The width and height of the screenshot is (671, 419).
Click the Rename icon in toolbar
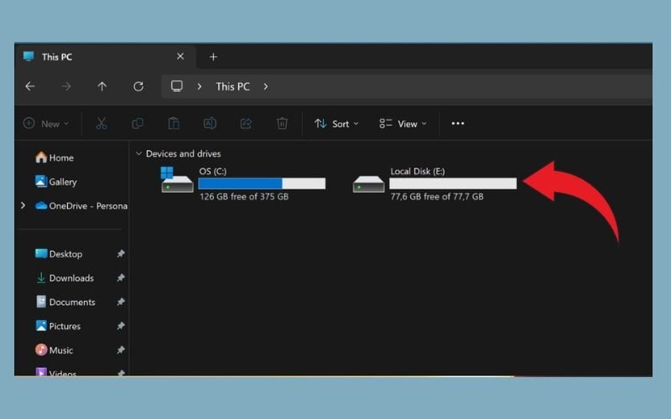pyautogui.click(x=210, y=123)
